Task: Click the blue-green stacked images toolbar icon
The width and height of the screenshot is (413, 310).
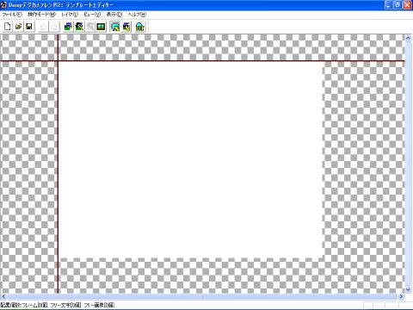Action: coord(68,27)
